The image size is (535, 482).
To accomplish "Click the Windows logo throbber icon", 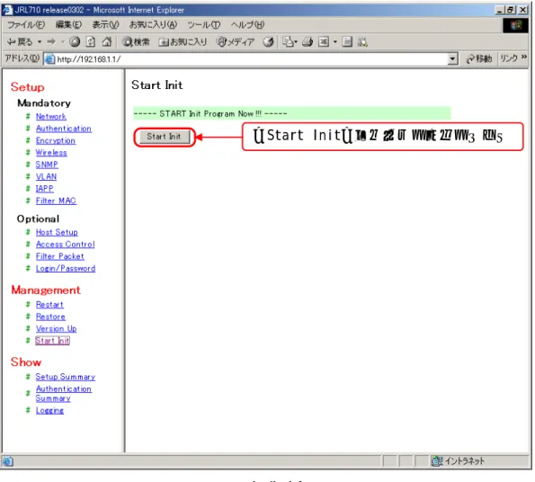I will pos(515,25).
